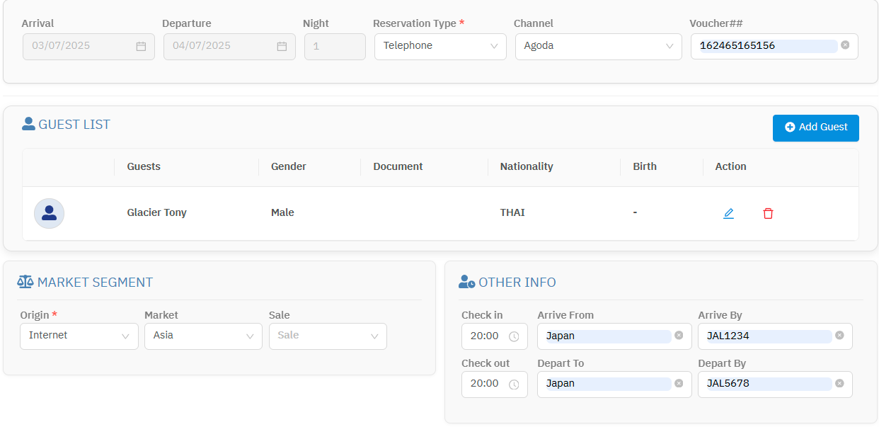Click the pencil edit icon for Glacier Tony
The image size is (879, 427).
tap(728, 213)
